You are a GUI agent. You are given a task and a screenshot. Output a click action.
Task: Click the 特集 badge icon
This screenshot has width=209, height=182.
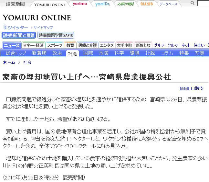[184, 88]
